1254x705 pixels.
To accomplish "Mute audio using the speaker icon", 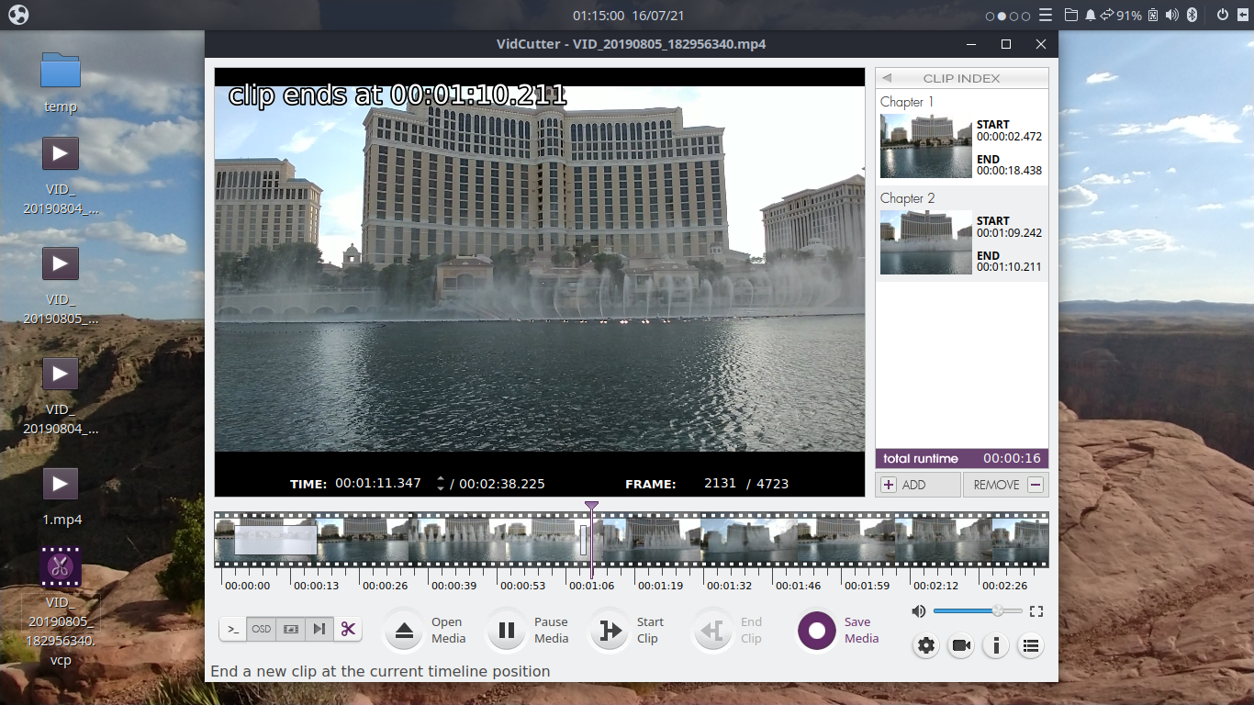I will (918, 610).
